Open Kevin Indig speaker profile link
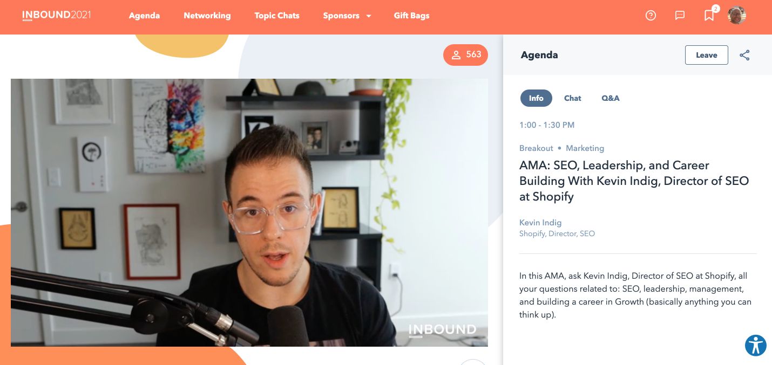 pos(540,223)
